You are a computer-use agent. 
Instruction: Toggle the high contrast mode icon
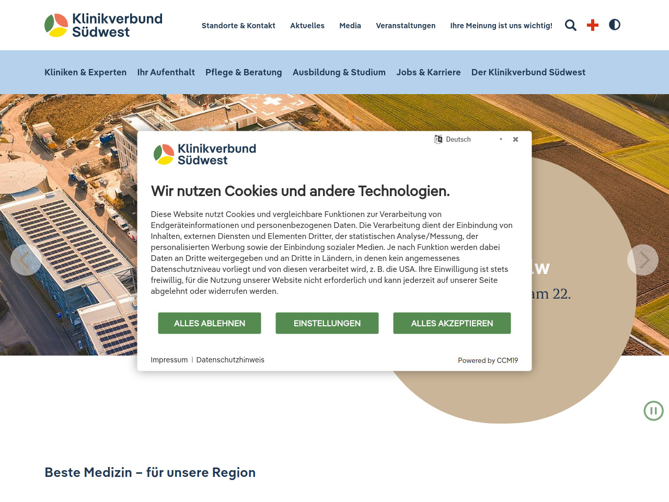tap(615, 25)
